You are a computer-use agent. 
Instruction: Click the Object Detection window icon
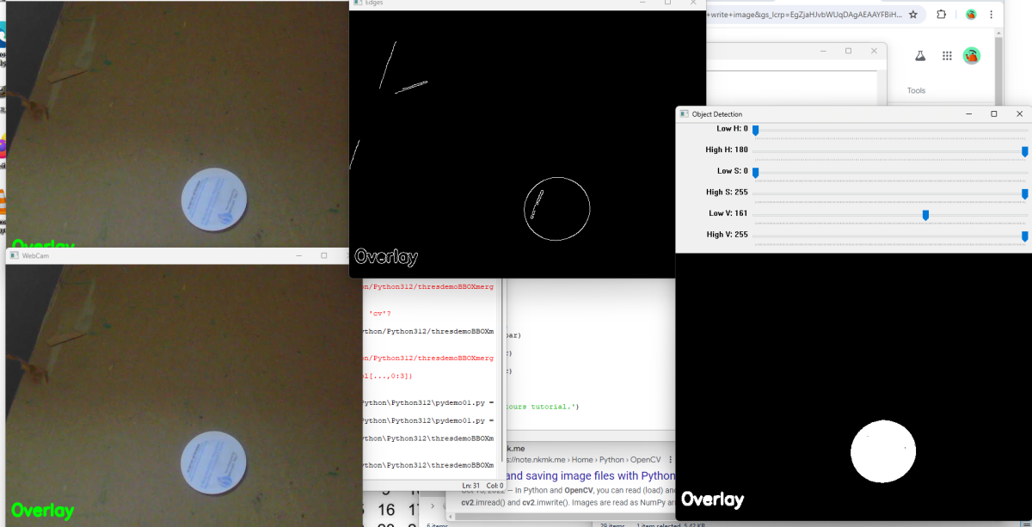(684, 113)
